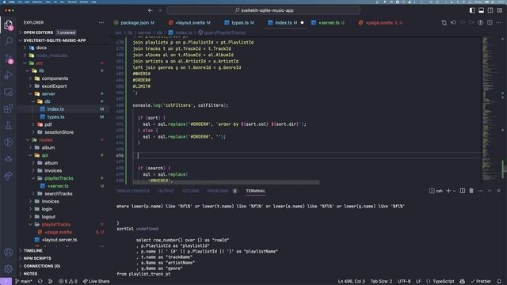Expand the Timeline section
The width and height of the screenshot is (507, 285).
coord(33,251)
